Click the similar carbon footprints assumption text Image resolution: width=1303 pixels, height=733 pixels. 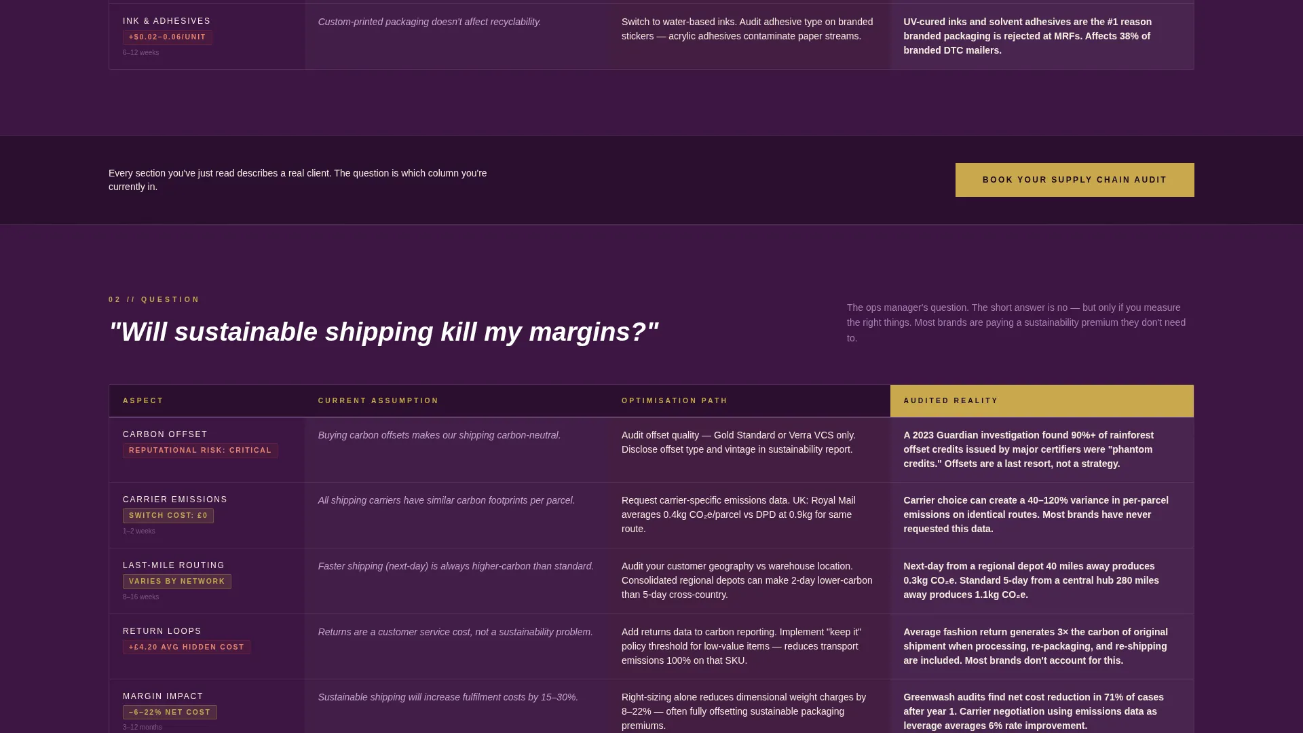447,500
